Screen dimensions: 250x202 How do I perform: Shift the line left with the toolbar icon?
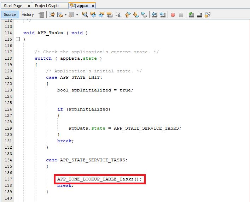[155, 14]
